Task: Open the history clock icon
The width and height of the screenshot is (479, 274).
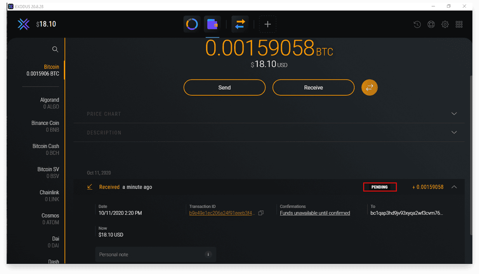Action: point(417,24)
